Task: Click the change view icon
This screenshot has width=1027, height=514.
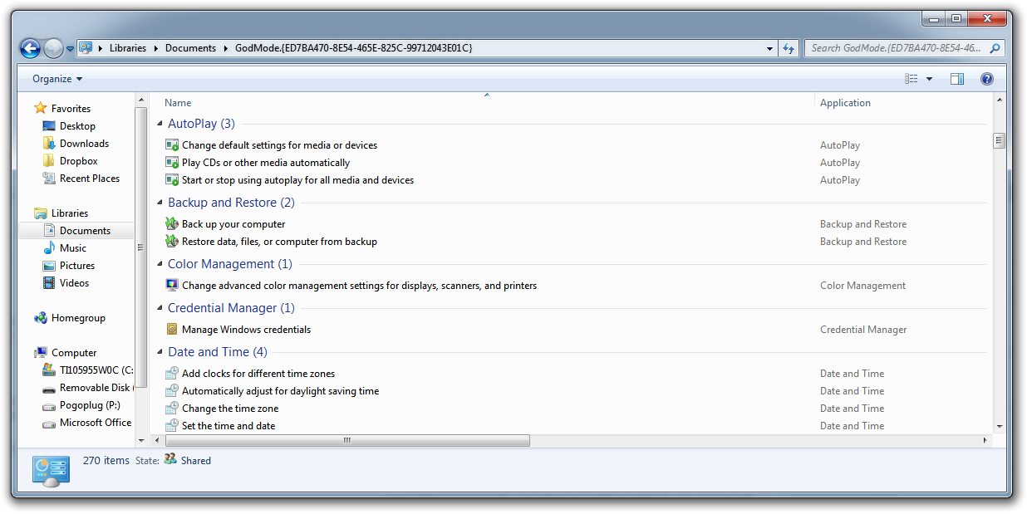Action: point(912,79)
